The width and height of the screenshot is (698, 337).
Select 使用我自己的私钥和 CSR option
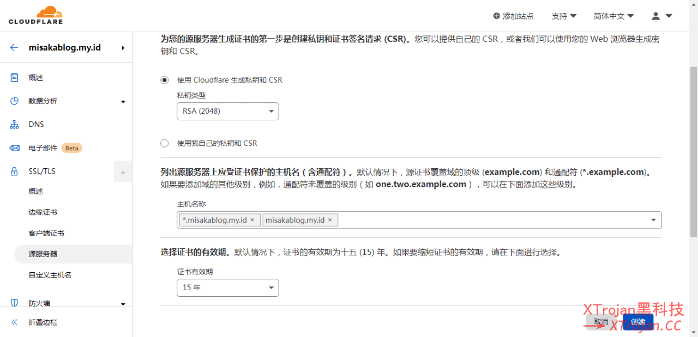pyautogui.click(x=165, y=143)
